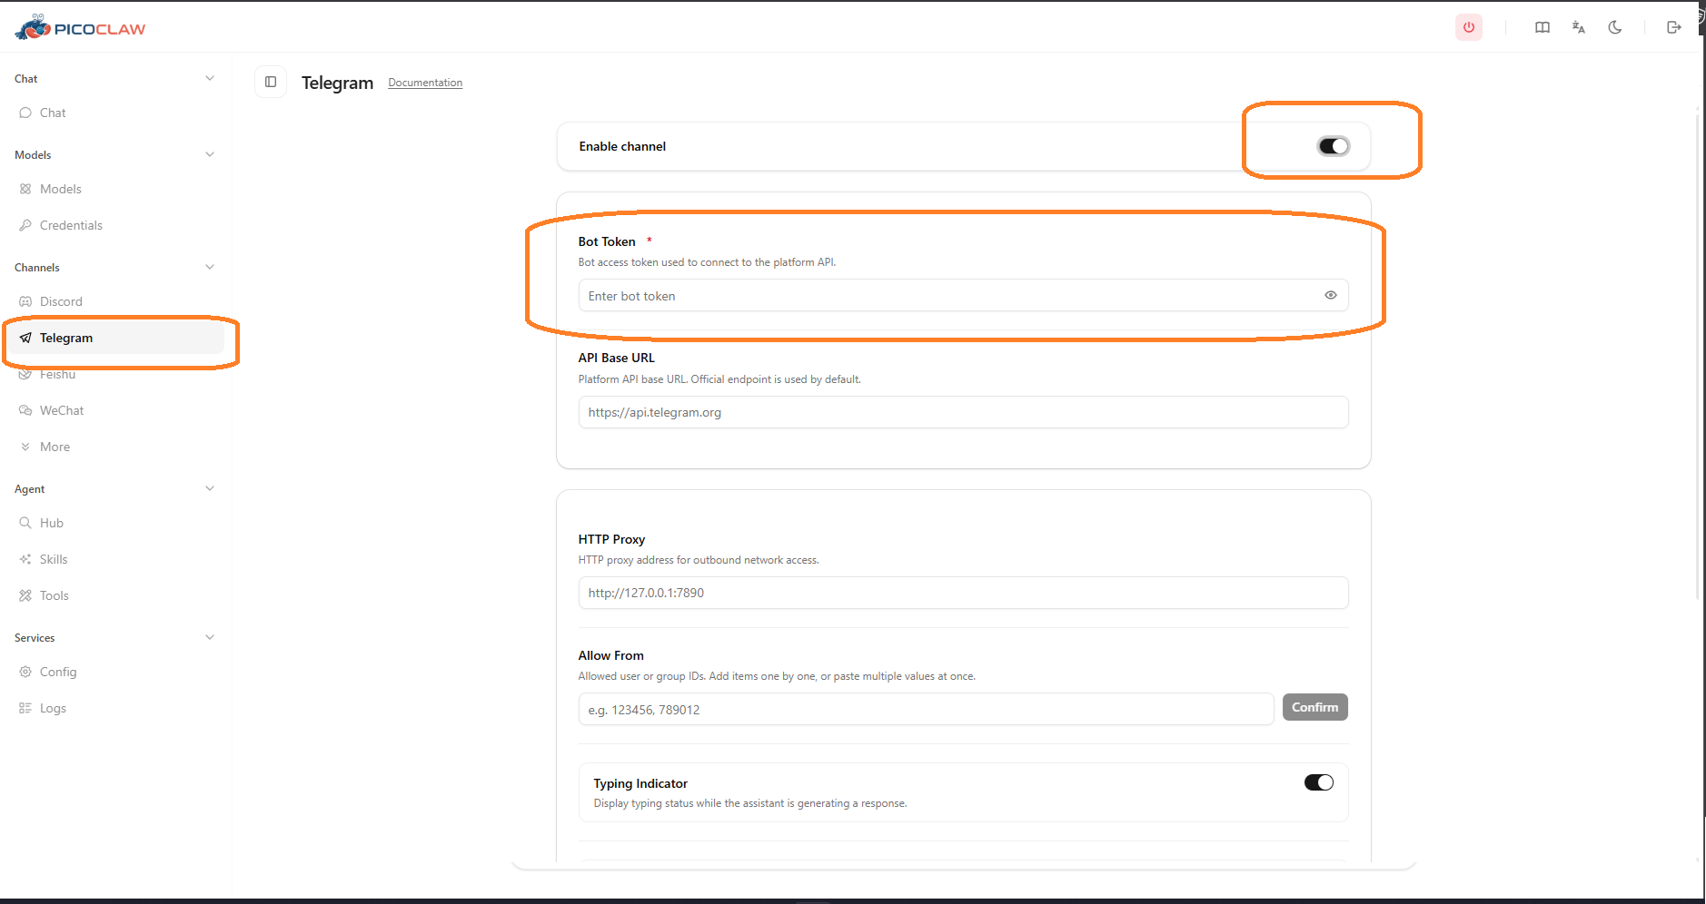The image size is (1706, 904).
Task: Click the HTTP proxy outbound access description
Action: (699, 560)
